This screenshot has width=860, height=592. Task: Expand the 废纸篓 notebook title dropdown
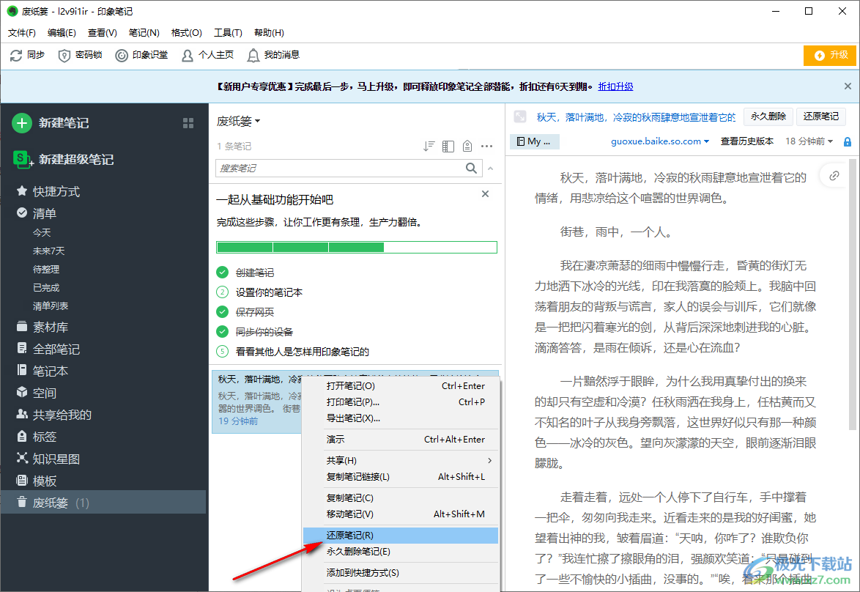click(239, 121)
